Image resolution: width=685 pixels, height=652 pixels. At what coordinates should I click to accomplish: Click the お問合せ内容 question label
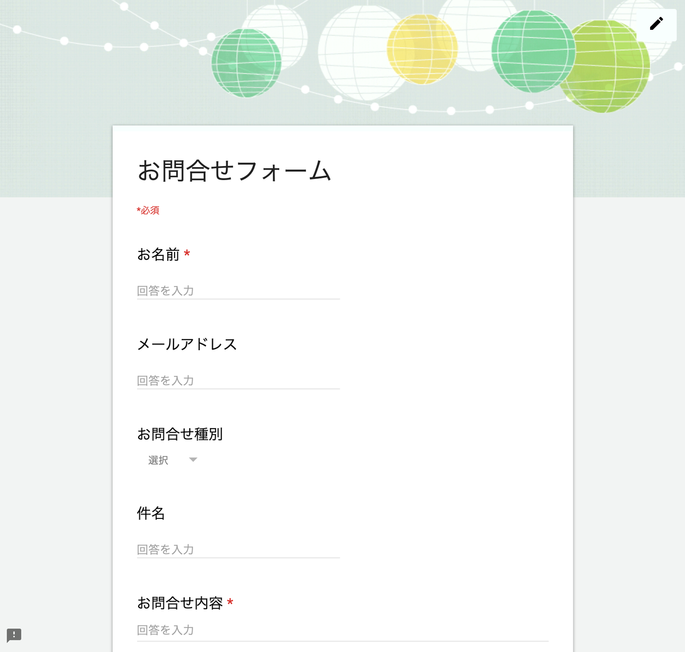(x=180, y=603)
